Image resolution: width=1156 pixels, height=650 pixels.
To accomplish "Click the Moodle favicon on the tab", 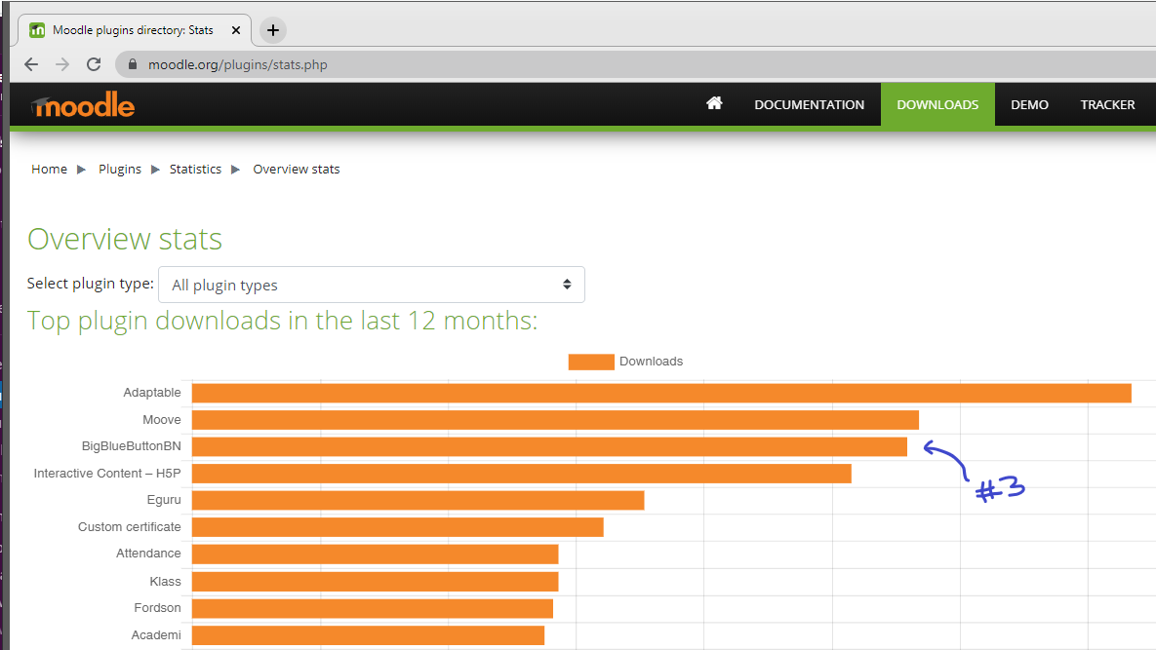I will 37,30.
